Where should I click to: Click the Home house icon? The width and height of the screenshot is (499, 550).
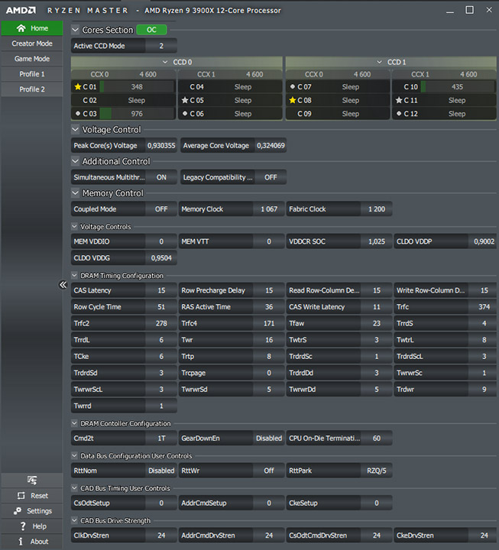point(21,28)
